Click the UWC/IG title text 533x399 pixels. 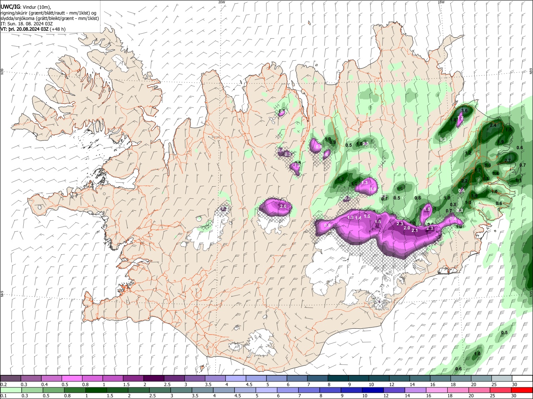click(x=10, y=7)
